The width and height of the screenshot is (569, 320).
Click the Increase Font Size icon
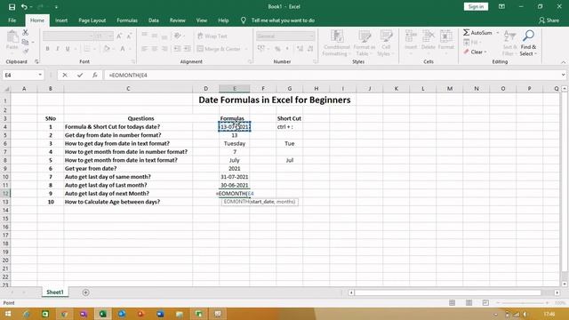[119, 36]
